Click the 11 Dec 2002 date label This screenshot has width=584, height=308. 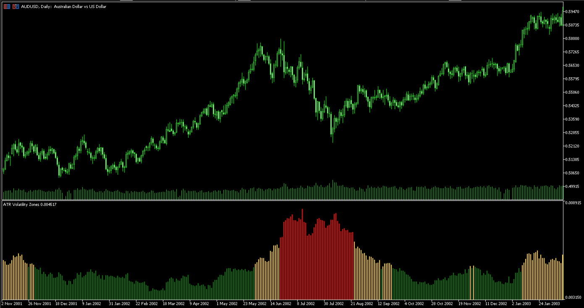tap(496, 303)
